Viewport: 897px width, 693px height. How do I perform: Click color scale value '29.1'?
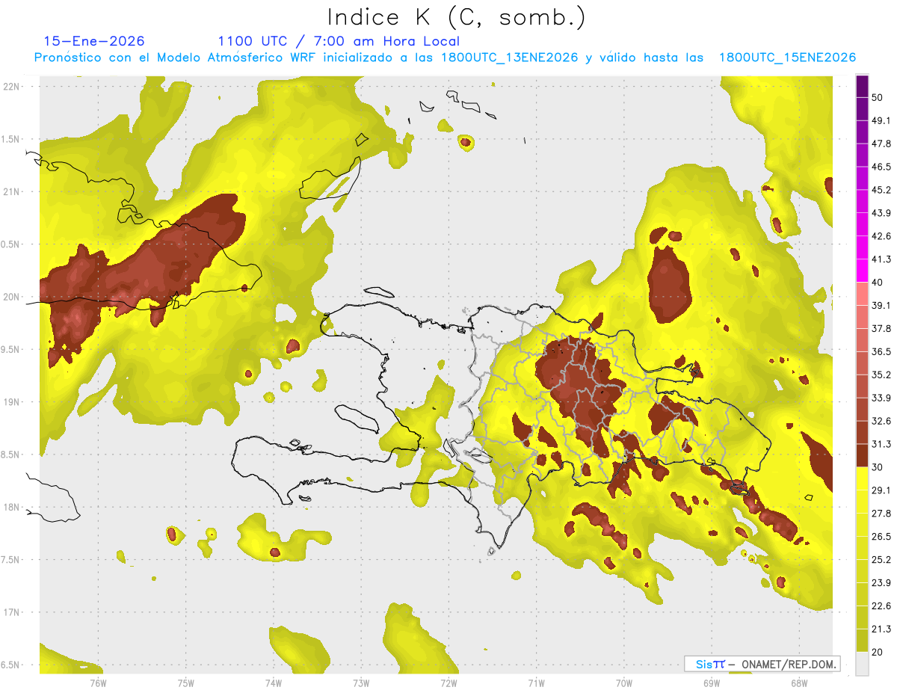[x=881, y=490]
